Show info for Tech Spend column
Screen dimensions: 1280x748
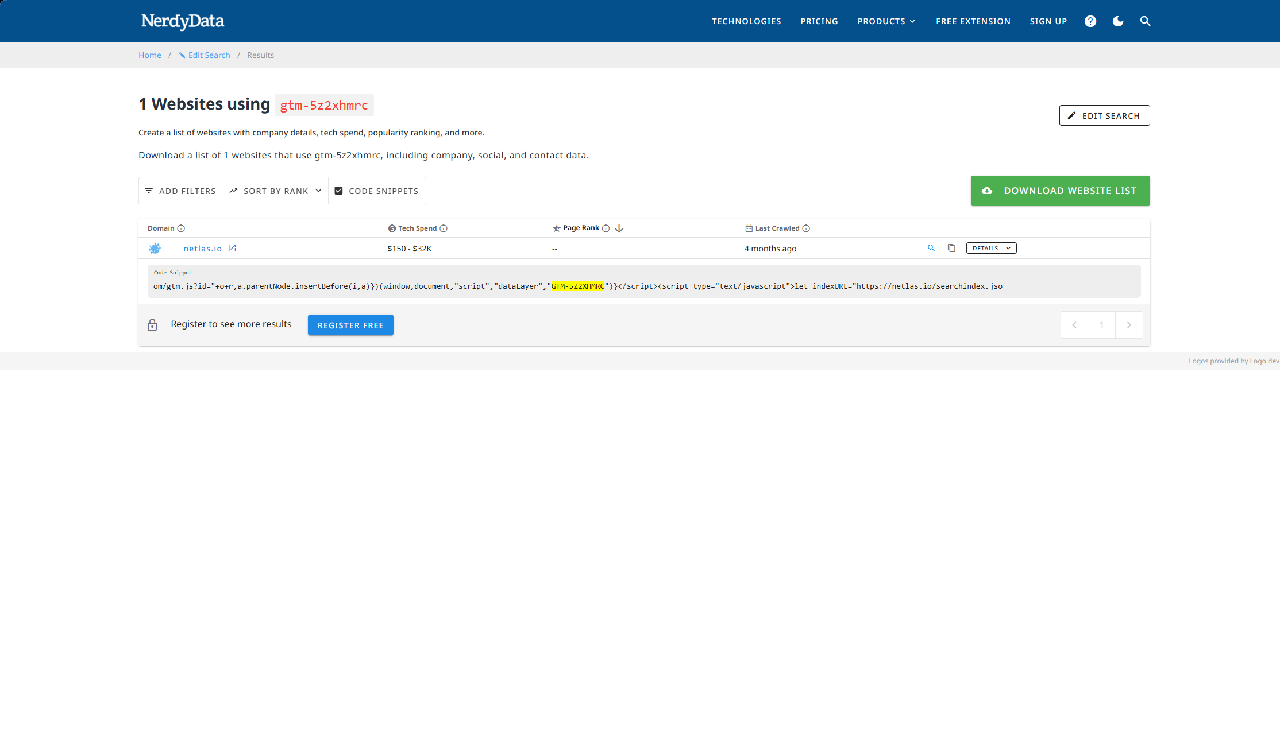coord(444,228)
